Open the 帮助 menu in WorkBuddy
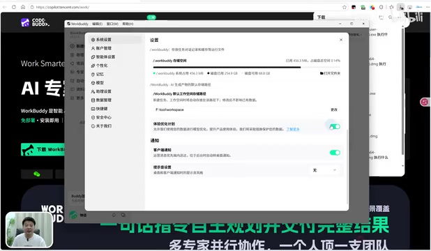The height and width of the screenshot is (251, 431). coord(128,24)
